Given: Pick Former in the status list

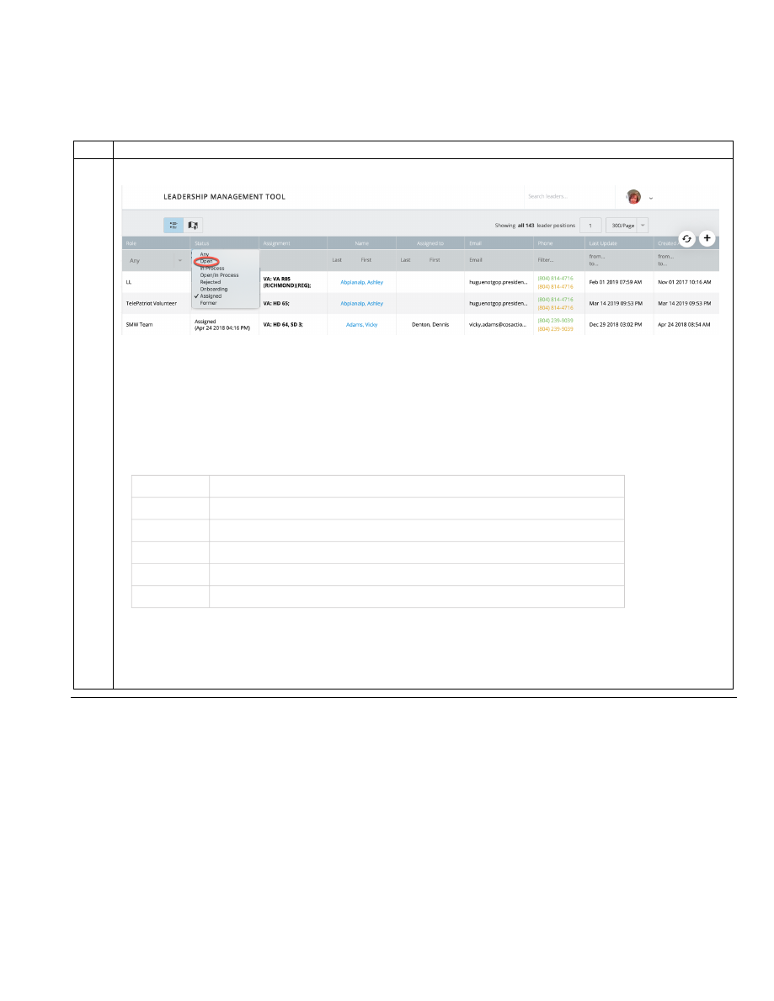Looking at the screenshot, I should tap(208, 303).
